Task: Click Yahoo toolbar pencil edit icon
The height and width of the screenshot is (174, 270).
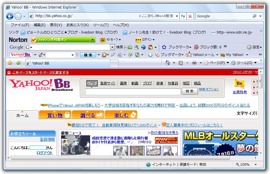Action: click(41, 55)
